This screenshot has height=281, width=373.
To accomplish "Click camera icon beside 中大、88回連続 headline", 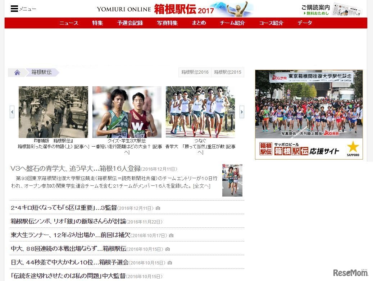I will tap(168, 249).
